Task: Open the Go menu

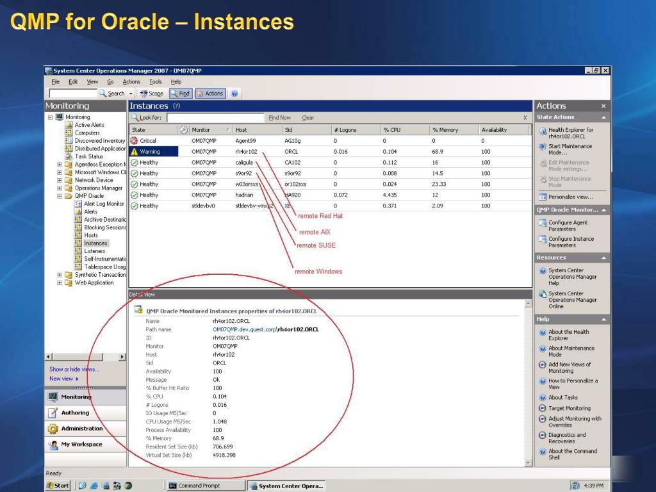Action: 110,82
